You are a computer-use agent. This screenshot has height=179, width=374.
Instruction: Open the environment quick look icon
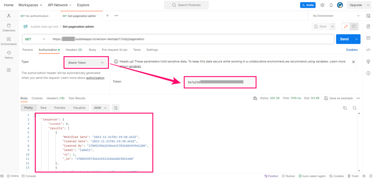click(x=368, y=16)
